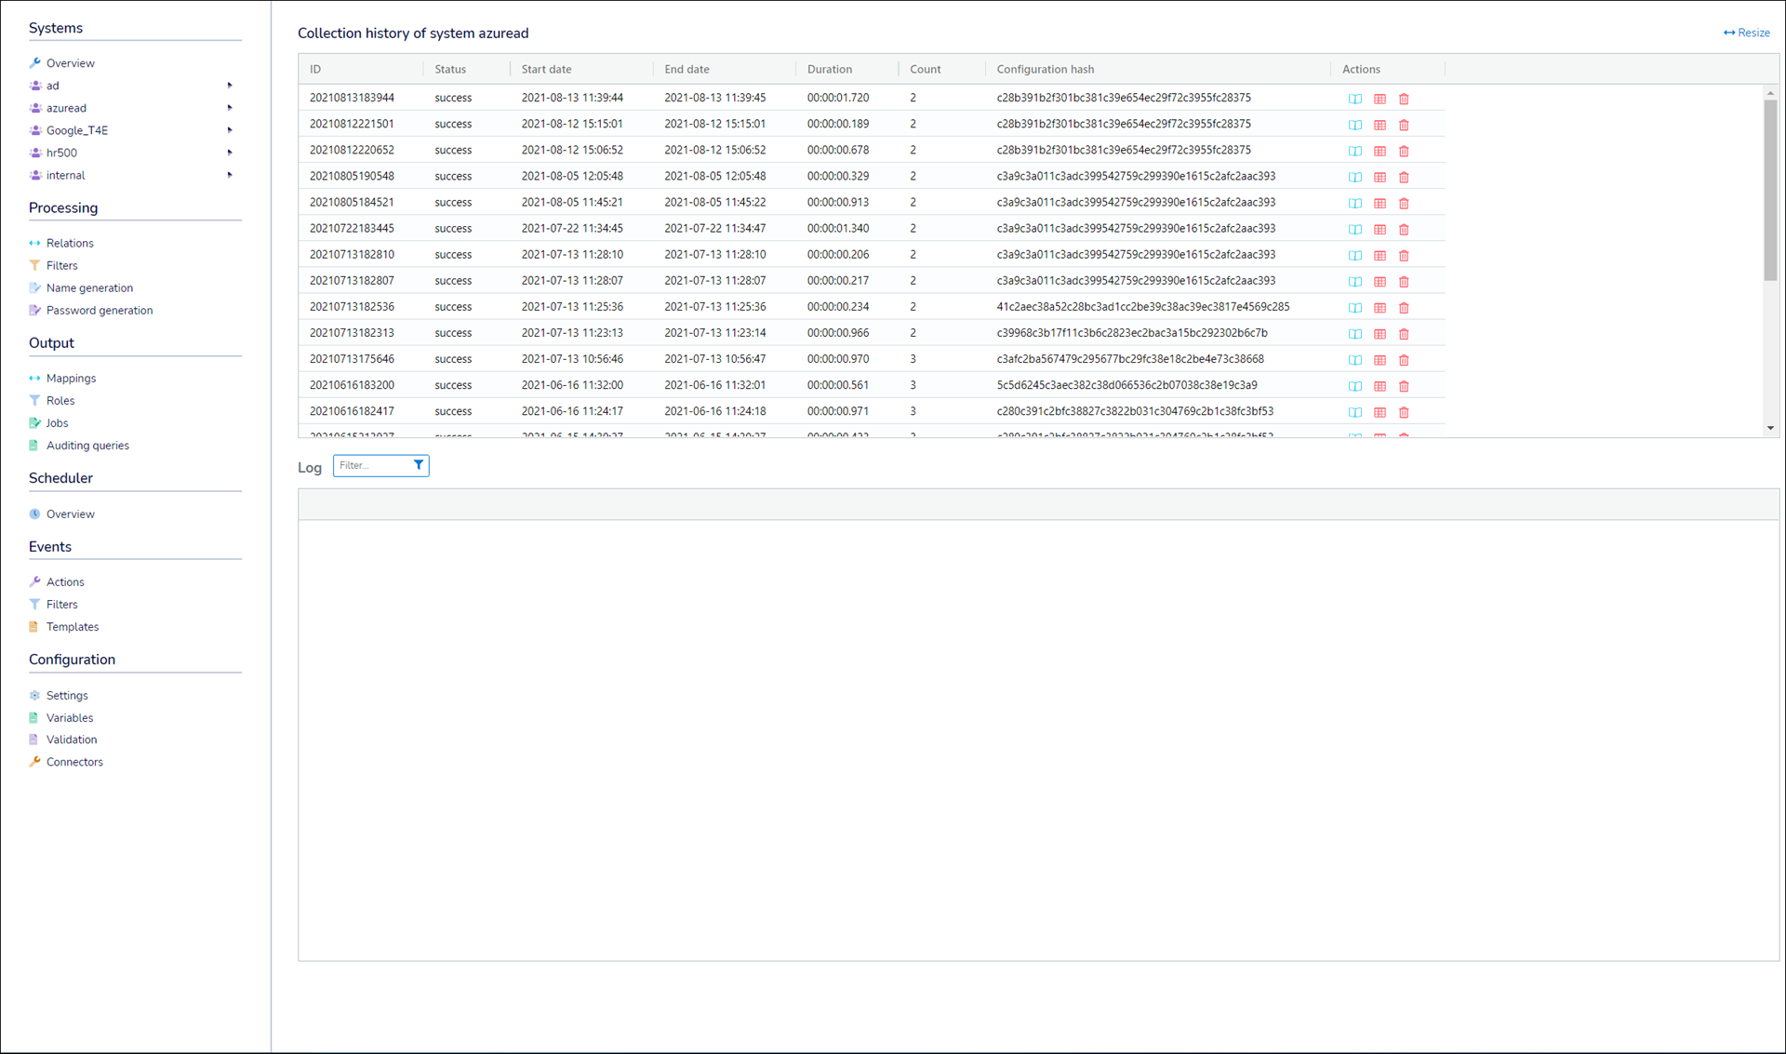Open Relations under Processing
Screen dimensions: 1786x1054
pos(70,243)
